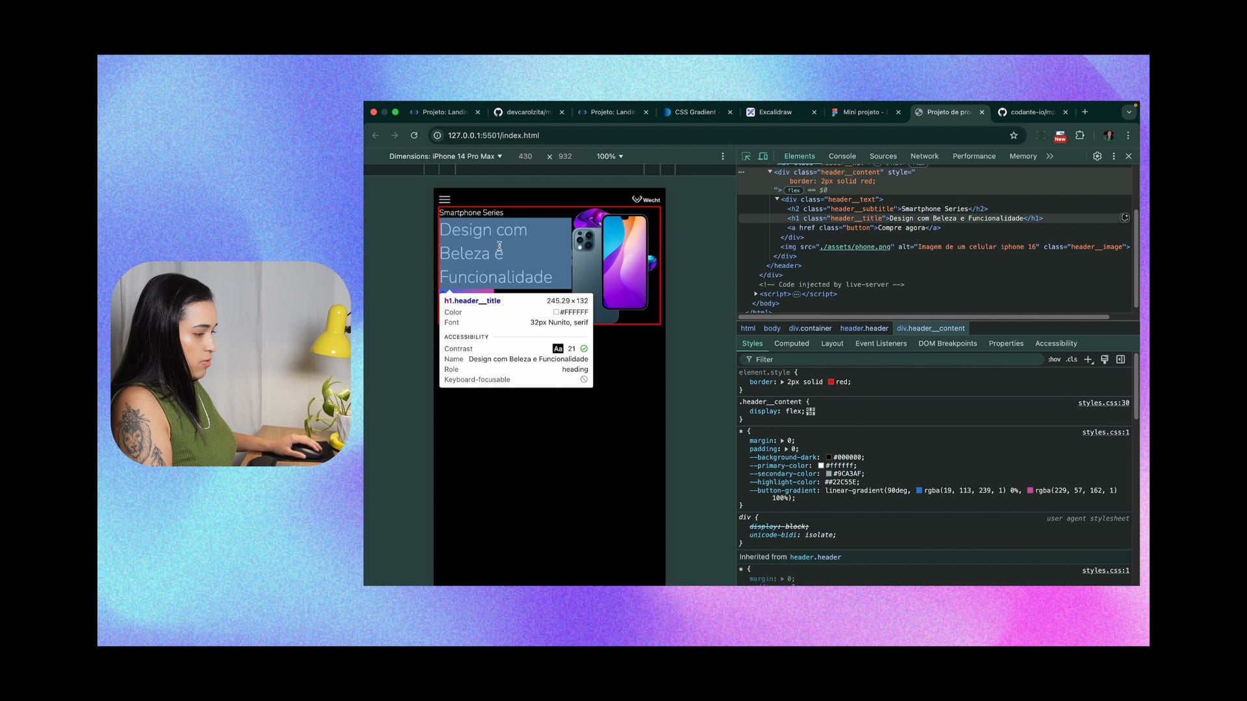The width and height of the screenshot is (1247, 701).
Task: Click the new style rule plus icon
Action: tap(1089, 360)
